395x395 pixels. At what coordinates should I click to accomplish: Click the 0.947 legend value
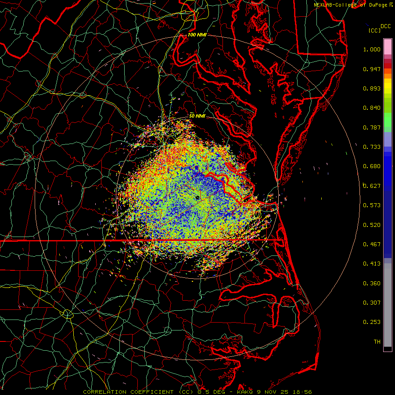click(x=372, y=69)
